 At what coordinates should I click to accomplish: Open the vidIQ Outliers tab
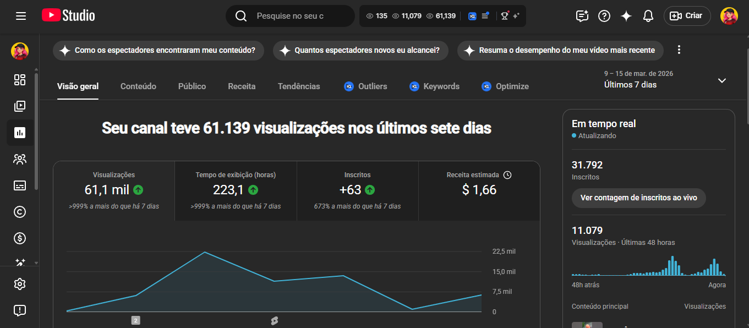(365, 86)
